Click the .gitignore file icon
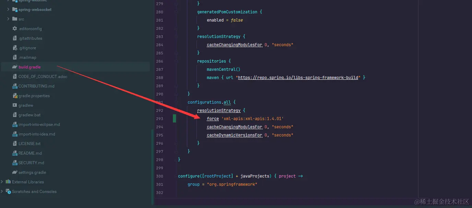Screen dimensions: 472x208 [15, 48]
